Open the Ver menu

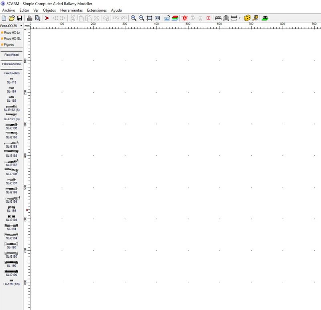[36, 10]
